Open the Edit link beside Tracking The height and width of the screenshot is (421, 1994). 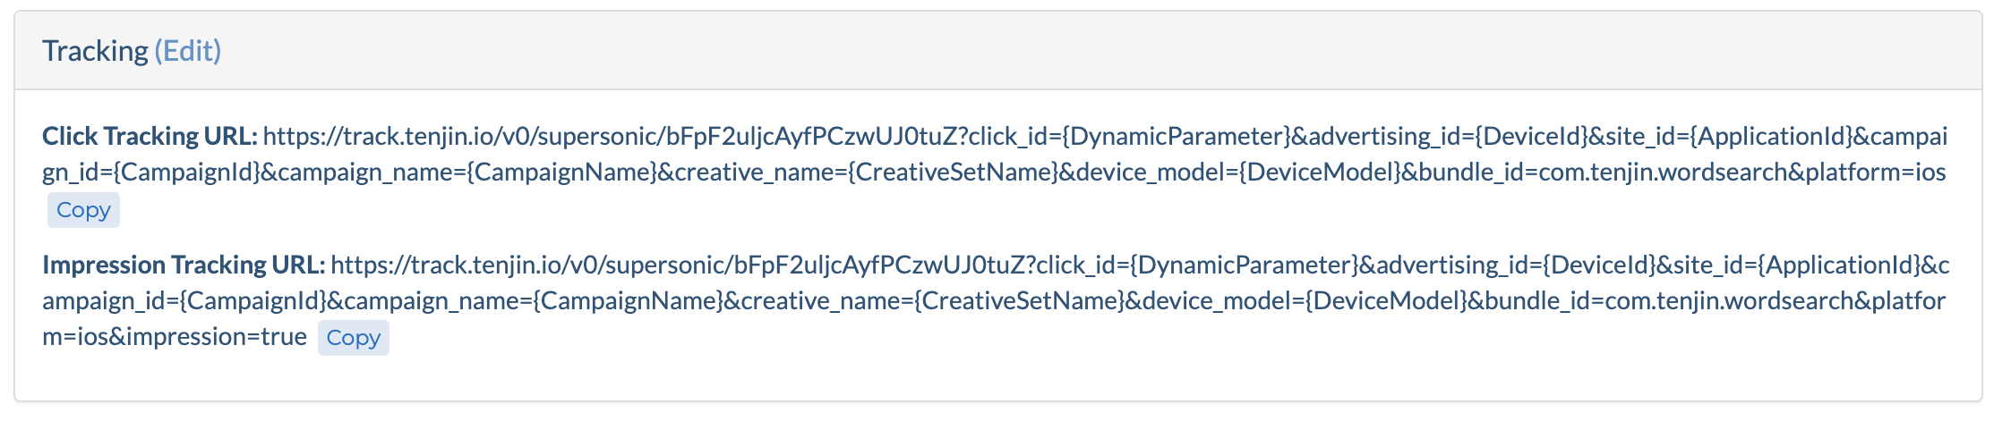click(187, 51)
